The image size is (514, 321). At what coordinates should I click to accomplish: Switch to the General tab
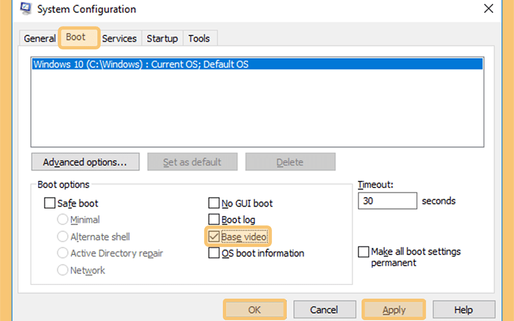coord(40,39)
